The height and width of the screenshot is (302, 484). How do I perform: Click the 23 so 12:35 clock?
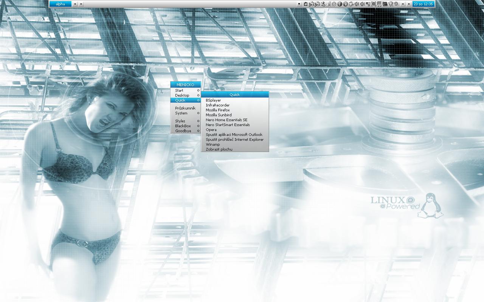pos(423,4)
